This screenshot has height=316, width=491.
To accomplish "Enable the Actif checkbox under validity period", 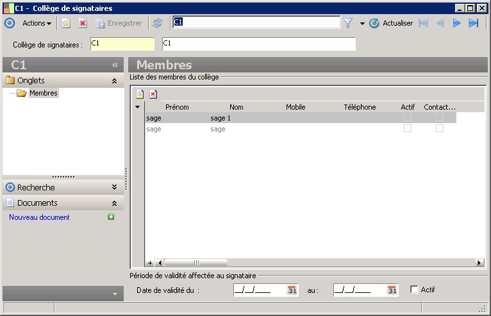I will point(414,289).
